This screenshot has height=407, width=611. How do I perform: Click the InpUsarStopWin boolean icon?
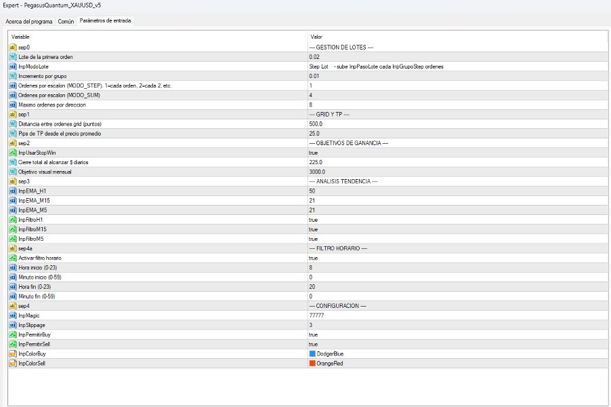point(13,153)
